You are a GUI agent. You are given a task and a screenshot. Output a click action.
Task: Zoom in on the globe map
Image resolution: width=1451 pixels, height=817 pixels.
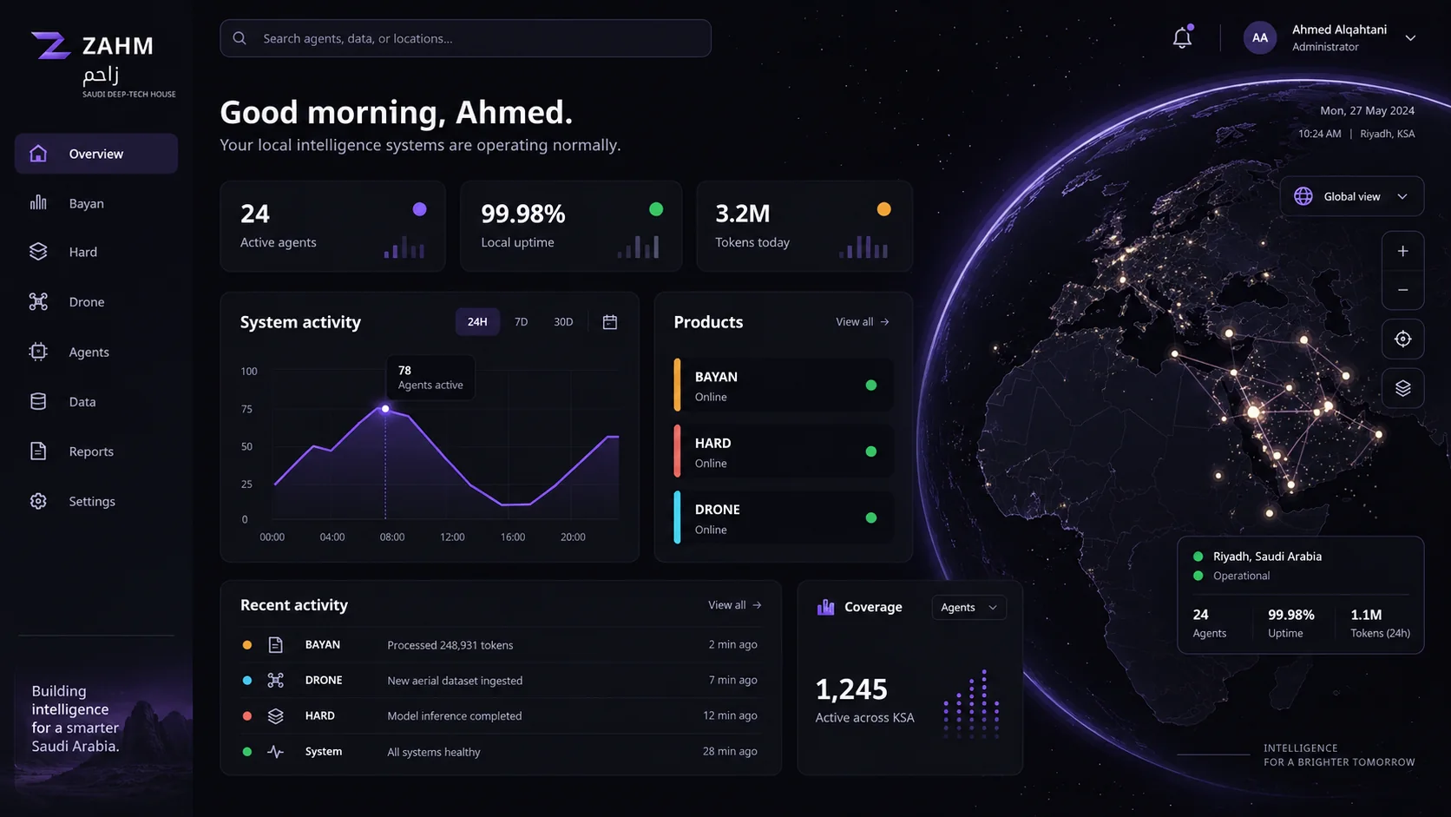click(x=1402, y=251)
